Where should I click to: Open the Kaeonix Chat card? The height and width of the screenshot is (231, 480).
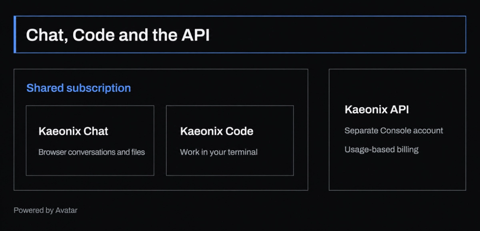(x=90, y=140)
